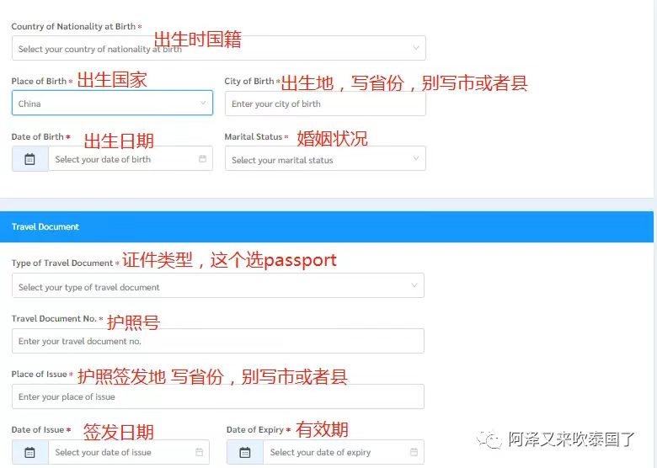This screenshot has width=657, height=468.
Task: Click the calendar button beside Date of Birth
Action: coord(29,159)
